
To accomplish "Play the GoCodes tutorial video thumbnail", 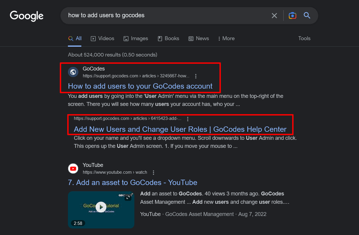I will (x=101, y=207).
